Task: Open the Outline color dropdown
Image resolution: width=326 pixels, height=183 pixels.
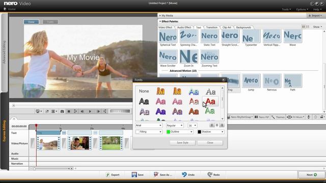Action: [x=180, y=132]
